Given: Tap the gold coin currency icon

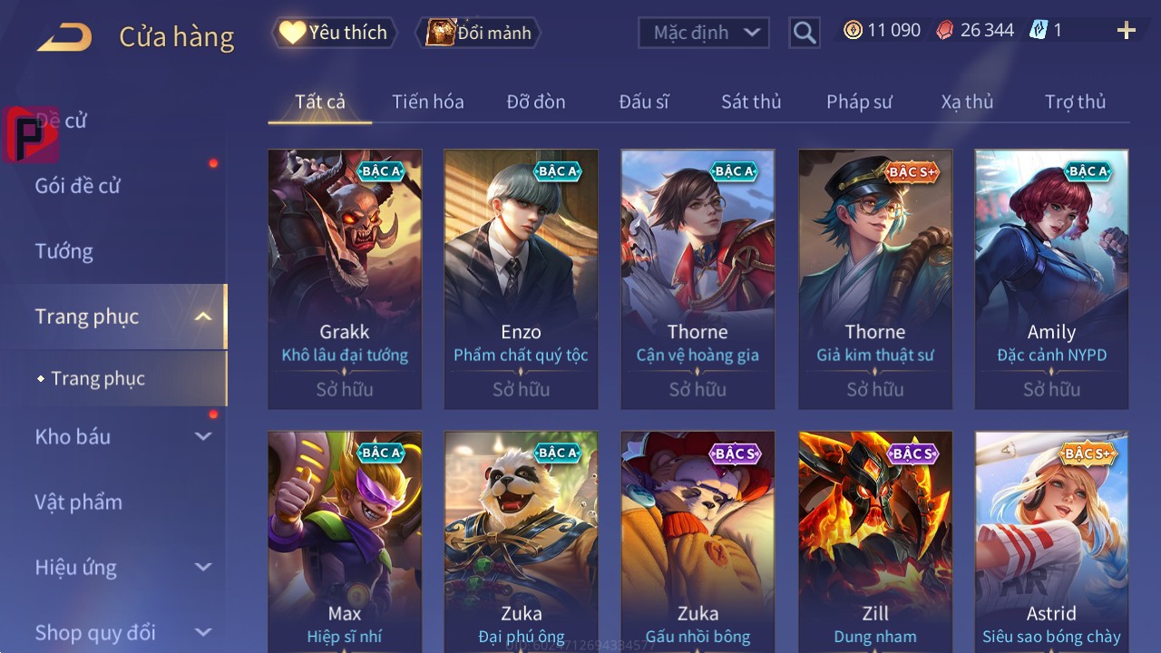Looking at the screenshot, I should pyautogui.click(x=853, y=30).
